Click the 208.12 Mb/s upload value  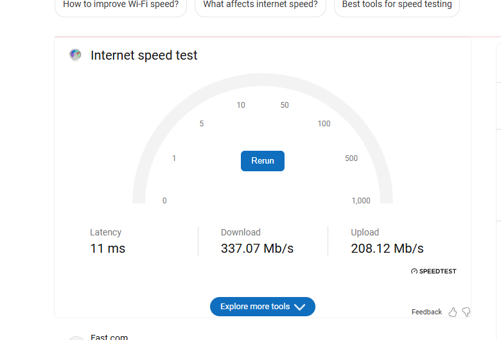tap(387, 248)
